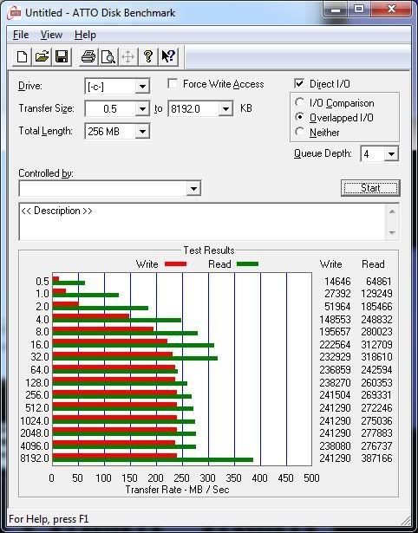Click read value 318610
The width and height of the screenshot is (418, 533).
[x=376, y=357]
